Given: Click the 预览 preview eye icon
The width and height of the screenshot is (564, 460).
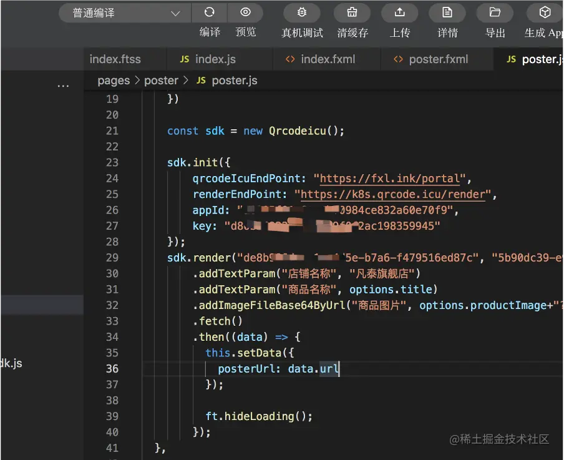Looking at the screenshot, I should (245, 12).
